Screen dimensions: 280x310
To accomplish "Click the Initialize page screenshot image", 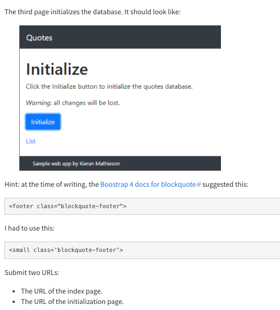I will [120, 98].
